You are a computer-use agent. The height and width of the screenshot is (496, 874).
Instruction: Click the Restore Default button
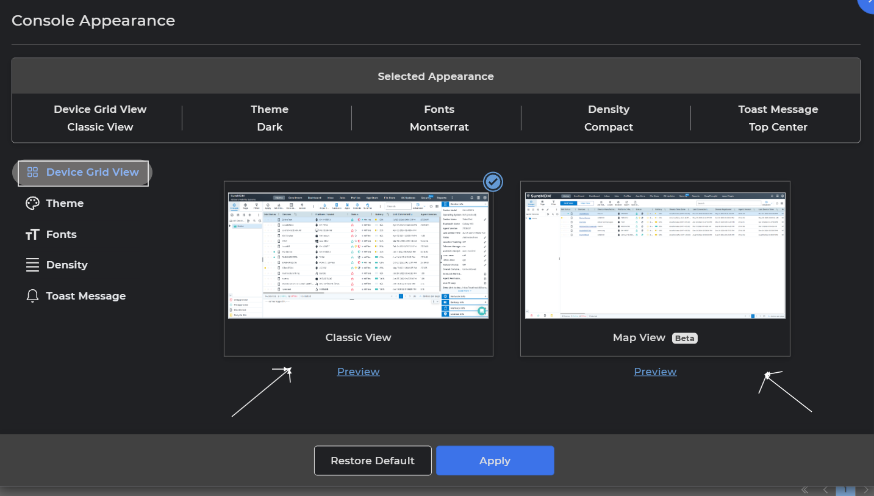(373, 461)
